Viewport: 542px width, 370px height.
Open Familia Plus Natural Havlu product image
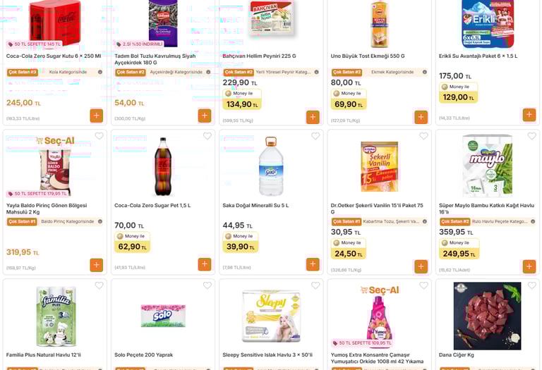[x=56, y=316]
